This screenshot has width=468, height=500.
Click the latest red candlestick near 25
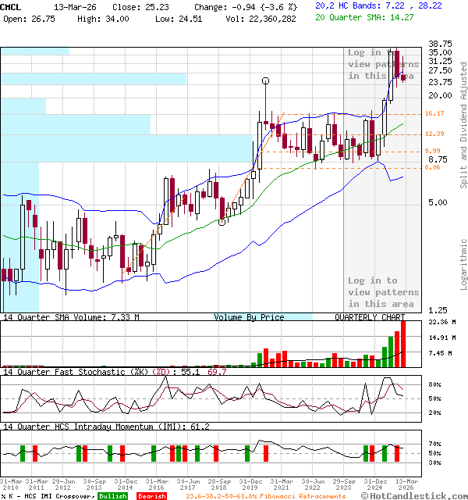pos(403,76)
